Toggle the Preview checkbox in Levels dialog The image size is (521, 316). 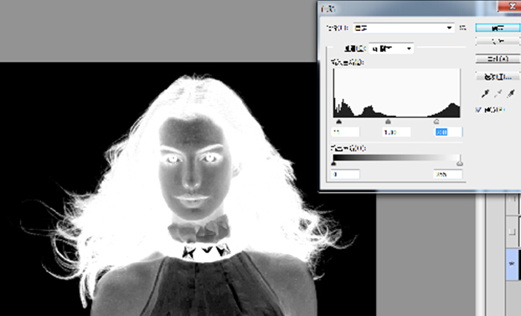479,110
